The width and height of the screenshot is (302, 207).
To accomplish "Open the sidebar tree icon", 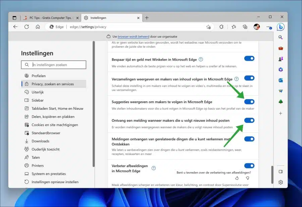I will (281, 102).
